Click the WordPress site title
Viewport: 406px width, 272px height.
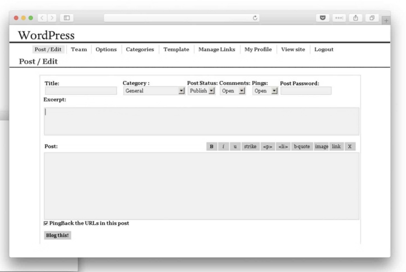47,35
